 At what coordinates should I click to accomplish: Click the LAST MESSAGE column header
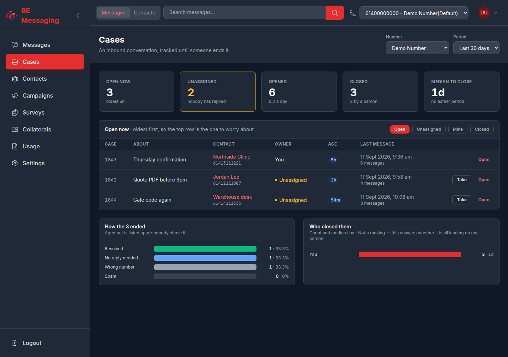tap(377, 144)
